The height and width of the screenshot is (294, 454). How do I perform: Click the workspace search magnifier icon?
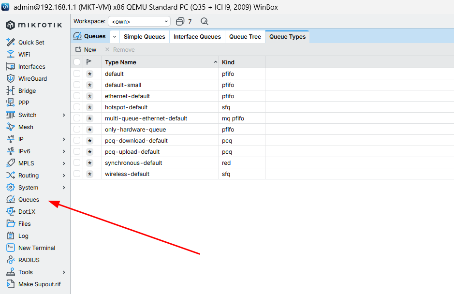205,21
